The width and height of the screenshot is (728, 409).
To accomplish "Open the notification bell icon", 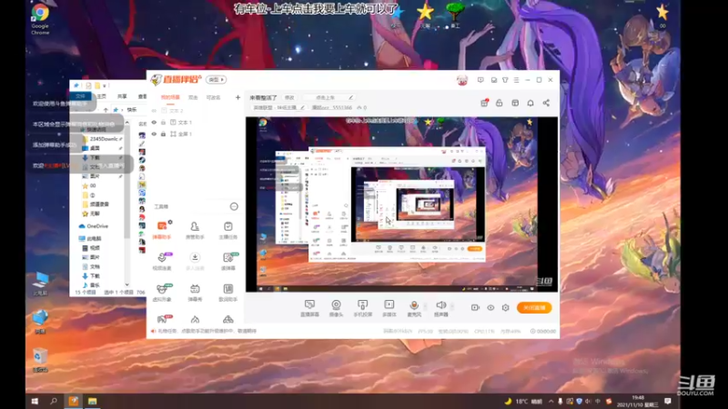I will (x=531, y=103).
